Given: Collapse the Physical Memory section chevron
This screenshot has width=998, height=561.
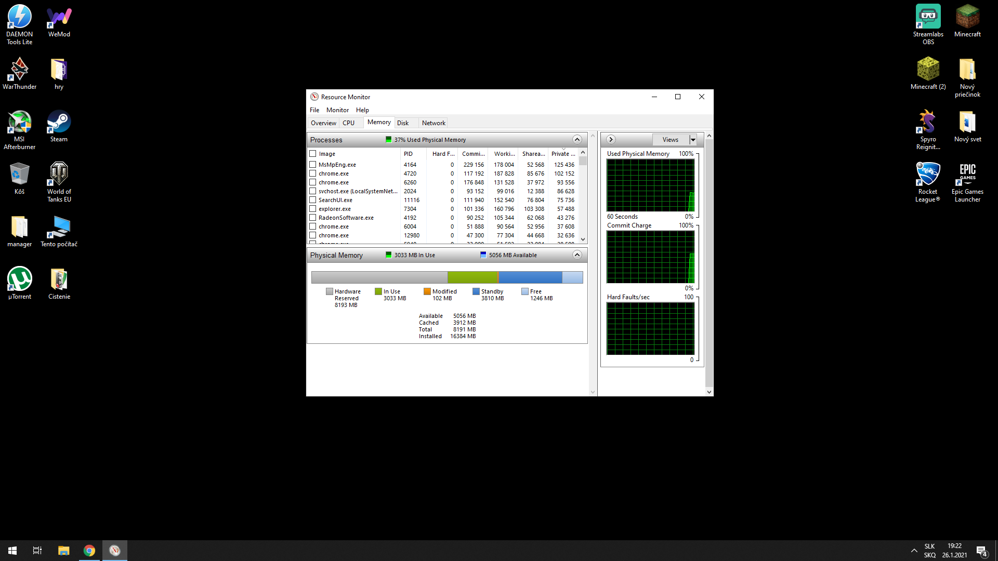Looking at the screenshot, I should [577, 255].
